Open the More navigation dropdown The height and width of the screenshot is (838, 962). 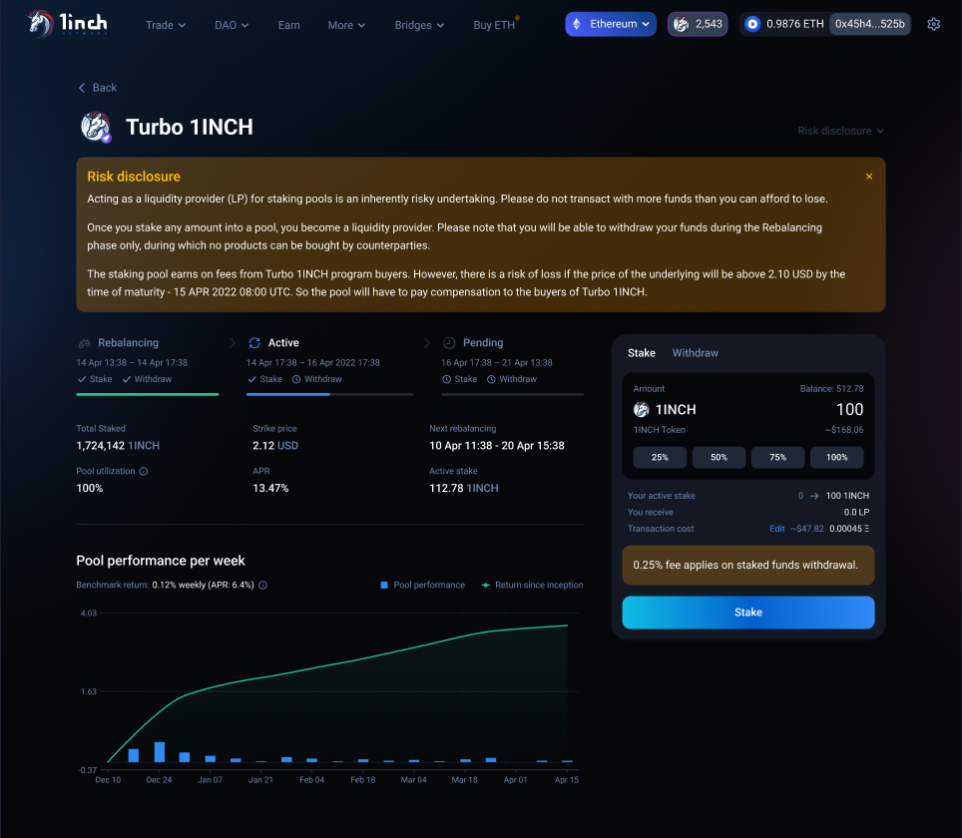pyautogui.click(x=346, y=25)
